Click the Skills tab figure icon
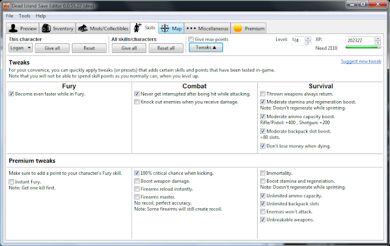 136,28
